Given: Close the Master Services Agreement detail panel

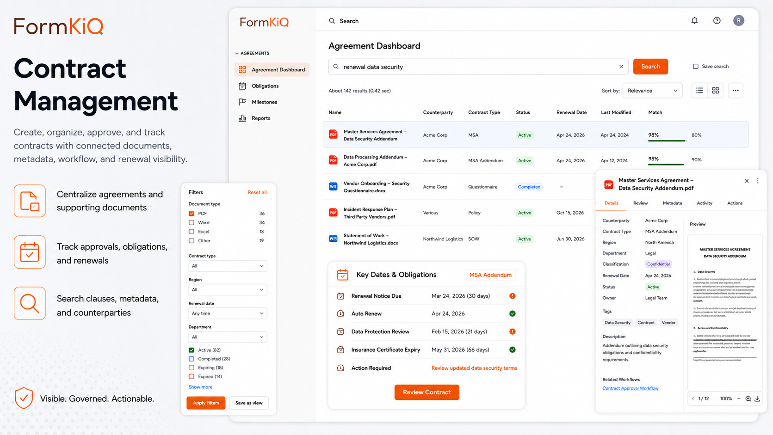Looking at the screenshot, I should (x=747, y=181).
